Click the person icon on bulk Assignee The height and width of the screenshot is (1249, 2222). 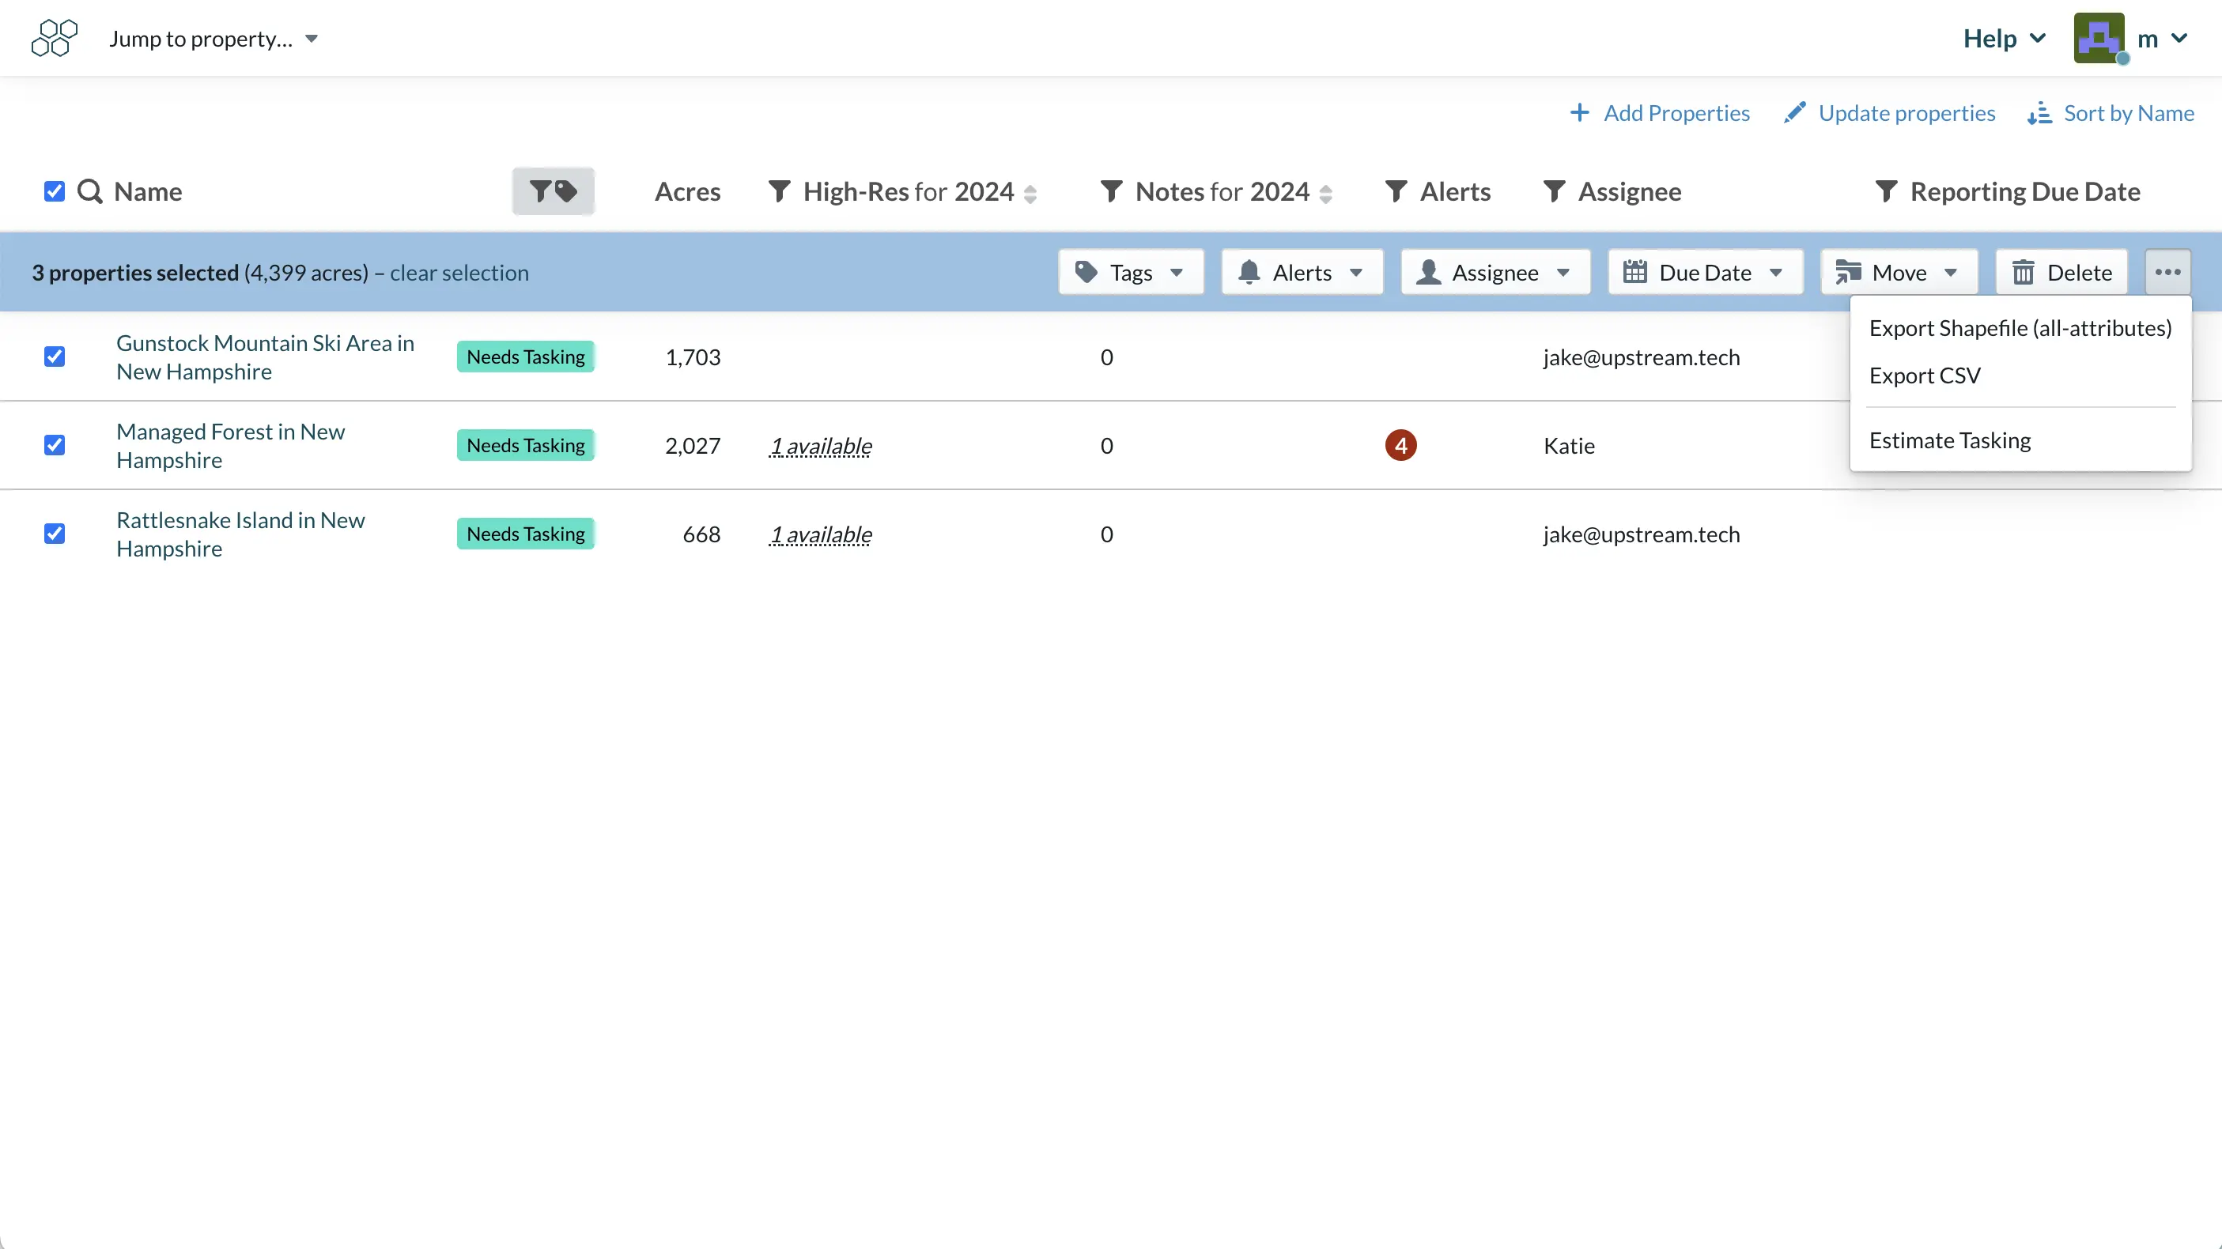click(x=1428, y=273)
